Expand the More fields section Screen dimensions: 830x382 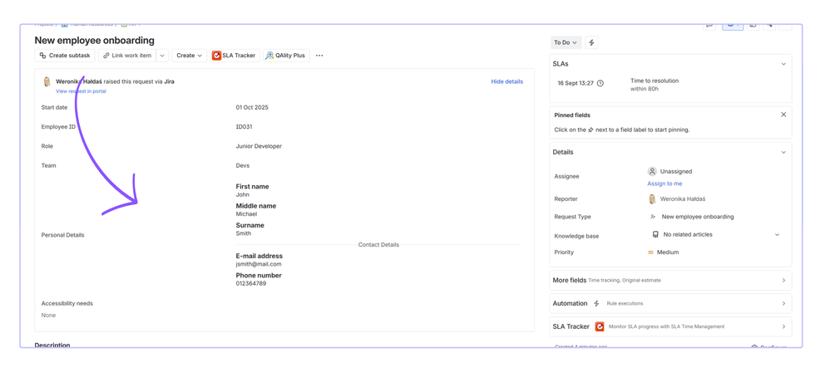click(x=783, y=281)
